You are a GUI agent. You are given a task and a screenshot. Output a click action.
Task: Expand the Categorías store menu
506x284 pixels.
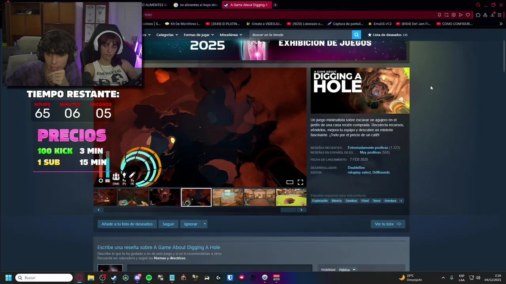[x=167, y=35]
